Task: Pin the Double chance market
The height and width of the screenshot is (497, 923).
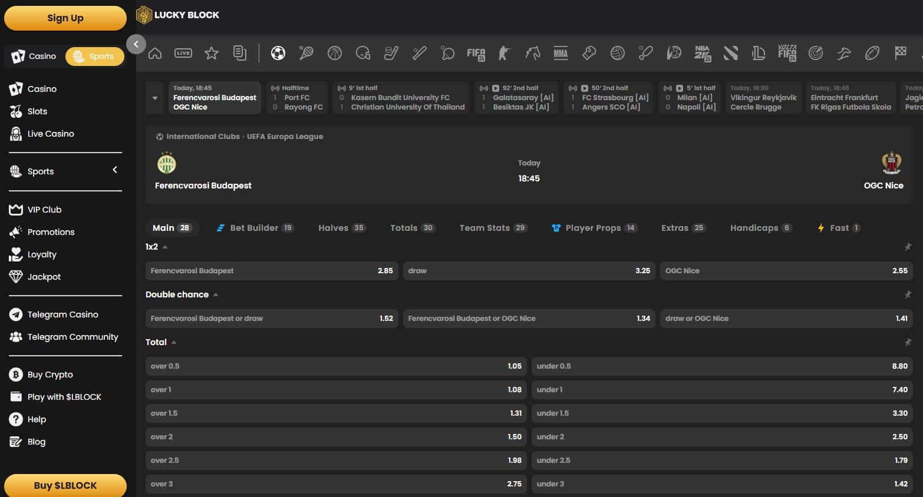Action: point(908,294)
